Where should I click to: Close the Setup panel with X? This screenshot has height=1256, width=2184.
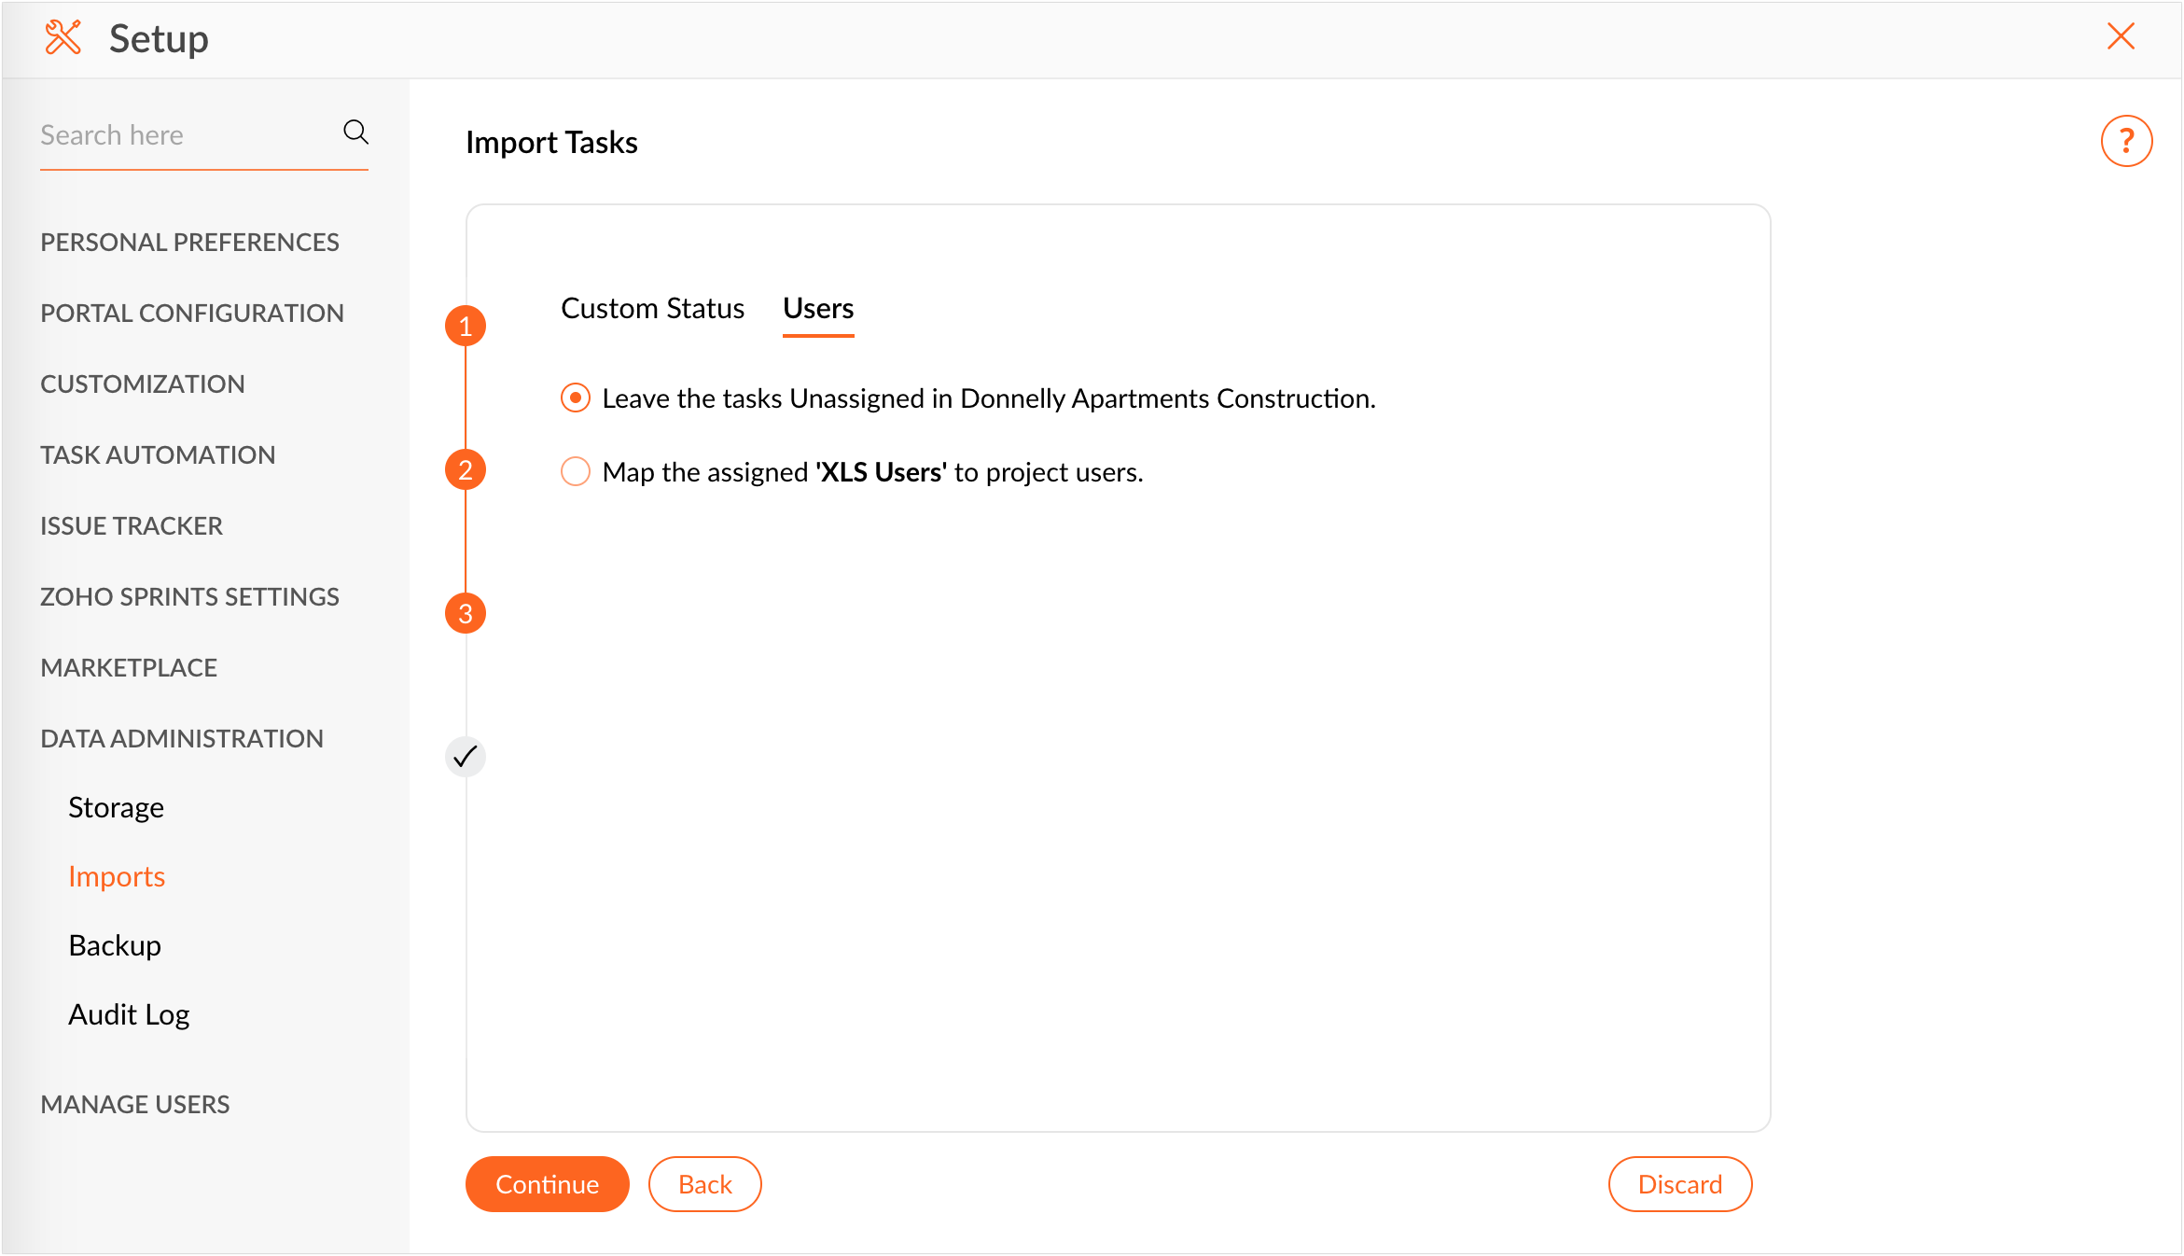pyautogui.click(x=2121, y=37)
